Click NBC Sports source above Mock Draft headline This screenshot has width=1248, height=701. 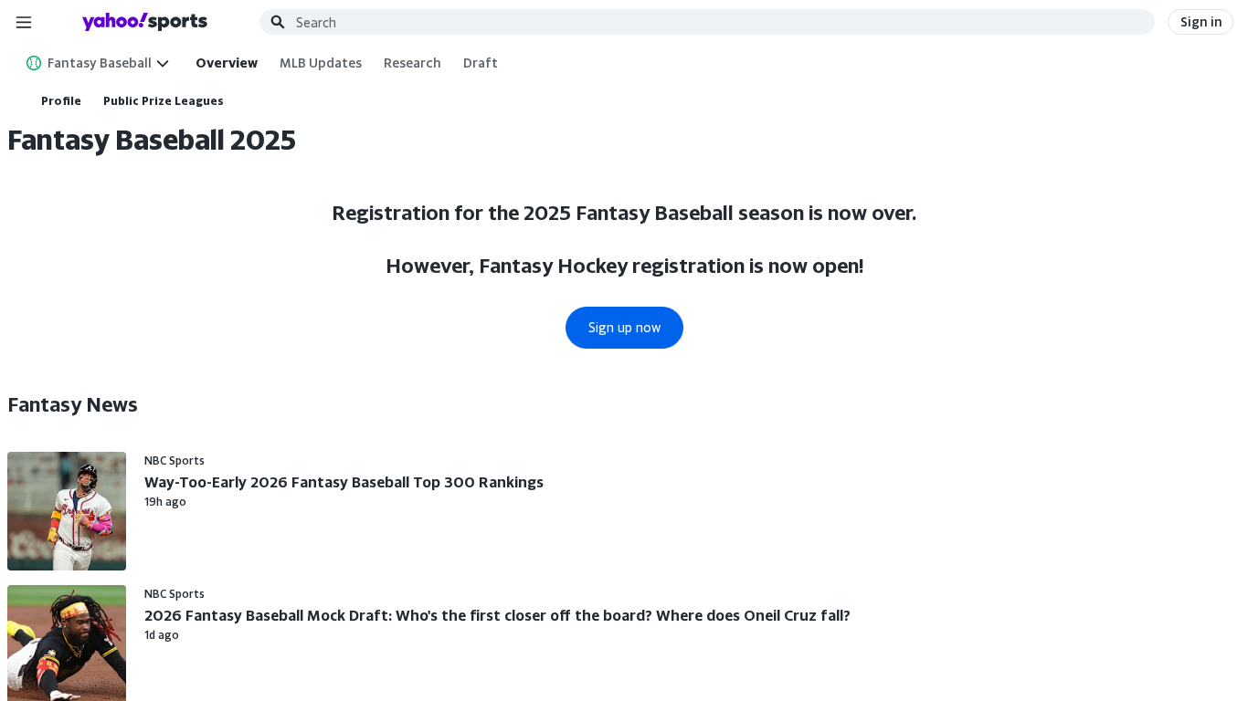click(175, 594)
